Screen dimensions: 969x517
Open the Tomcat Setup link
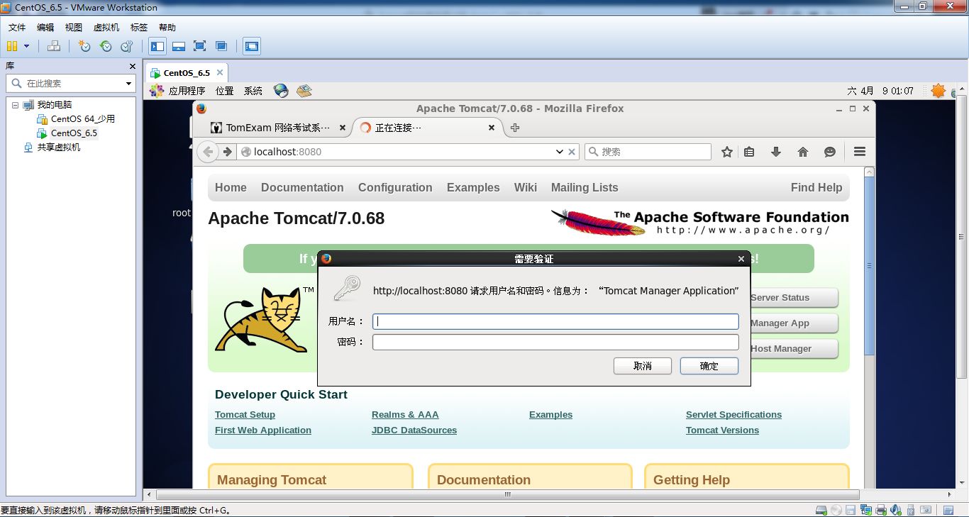tap(245, 415)
